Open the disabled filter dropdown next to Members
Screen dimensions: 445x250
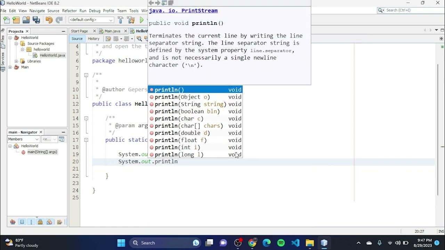click(49, 139)
